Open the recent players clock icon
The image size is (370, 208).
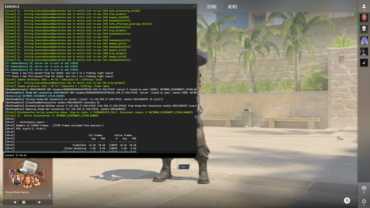[x=364, y=201]
